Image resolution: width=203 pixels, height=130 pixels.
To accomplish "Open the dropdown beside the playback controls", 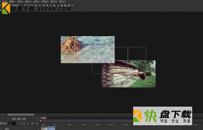I will coord(12,124).
